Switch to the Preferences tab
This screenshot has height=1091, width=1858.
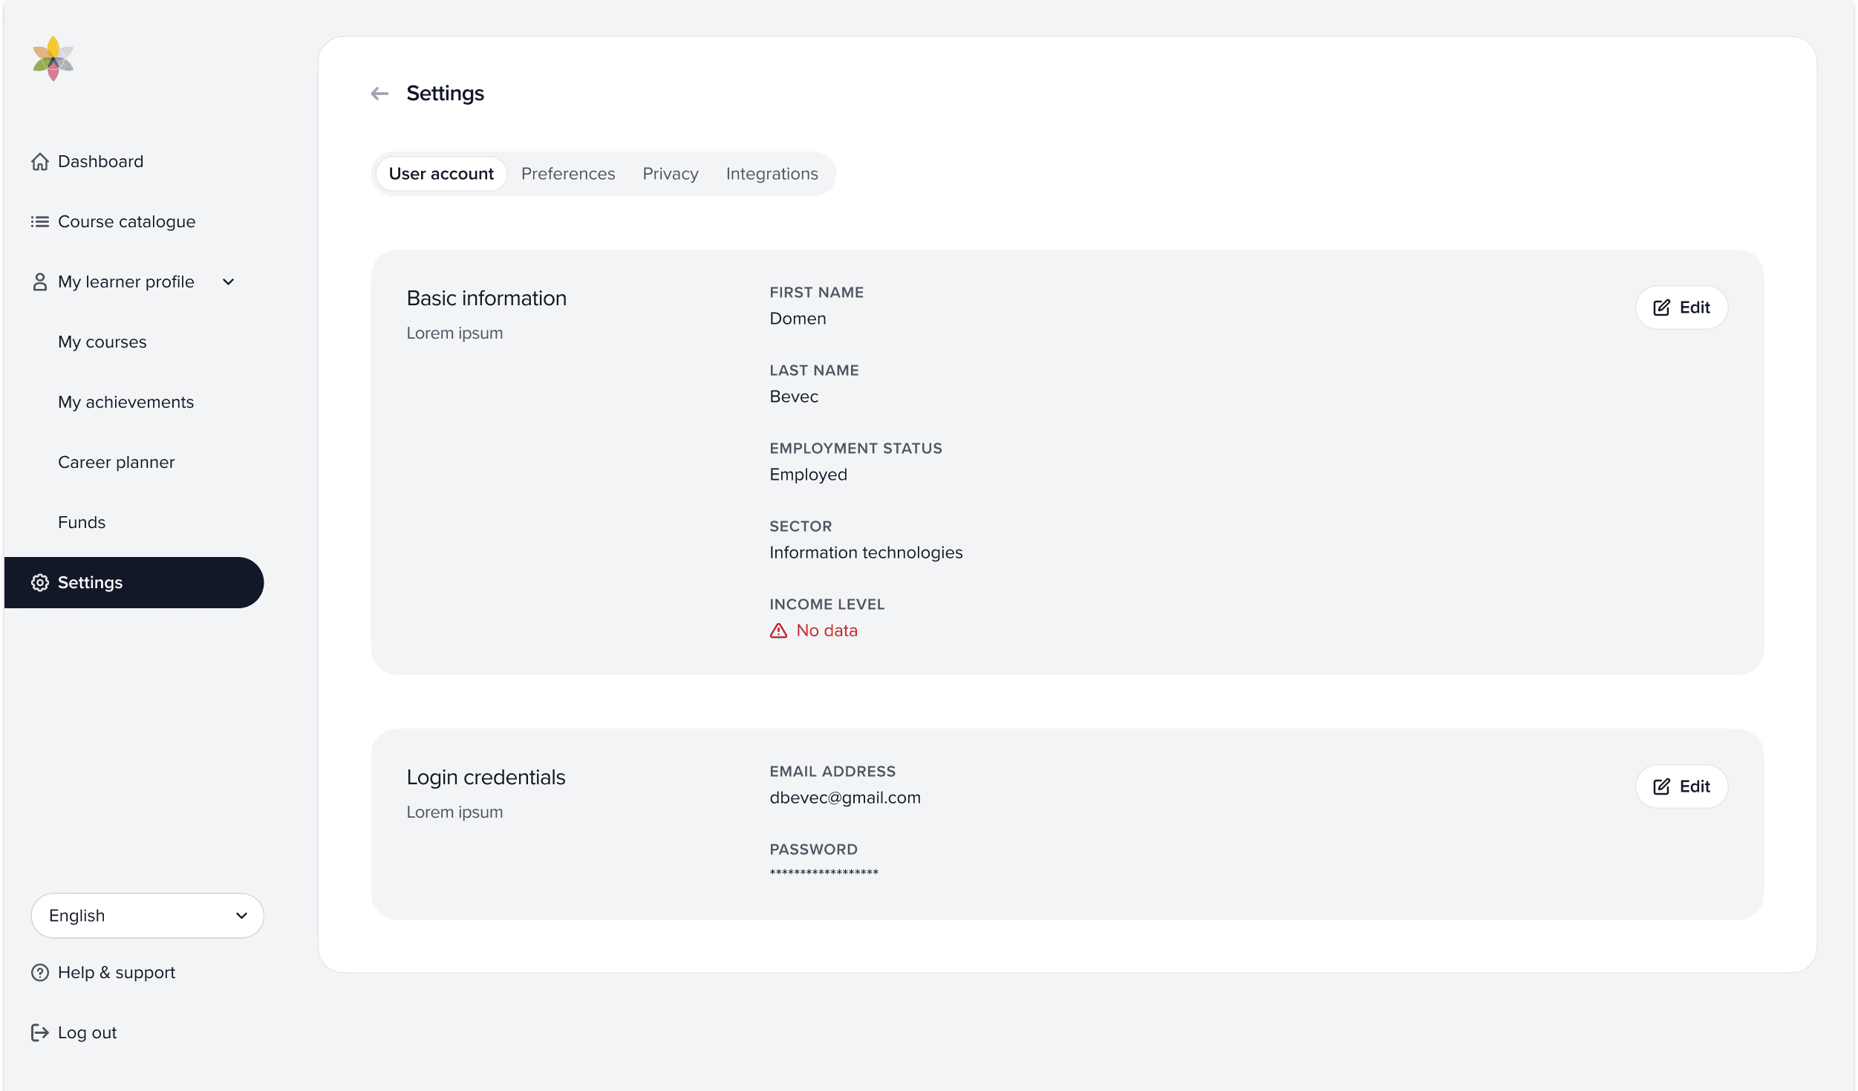[x=568, y=174]
